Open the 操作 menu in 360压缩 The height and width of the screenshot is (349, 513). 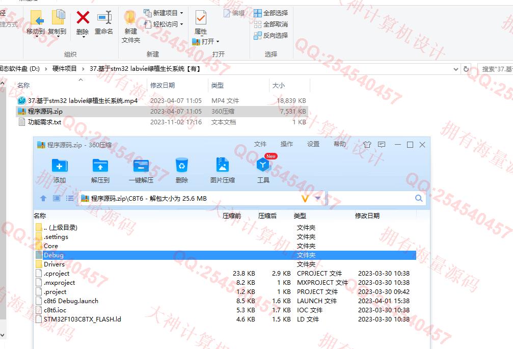click(x=287, y=144)
